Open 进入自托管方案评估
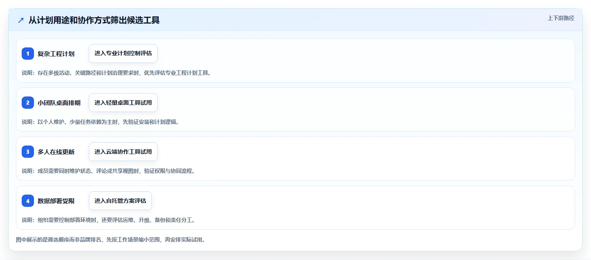 120,201
